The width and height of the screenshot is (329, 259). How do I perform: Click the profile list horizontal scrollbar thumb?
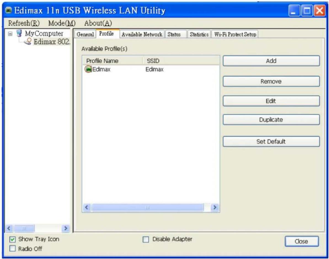[148, 207]
